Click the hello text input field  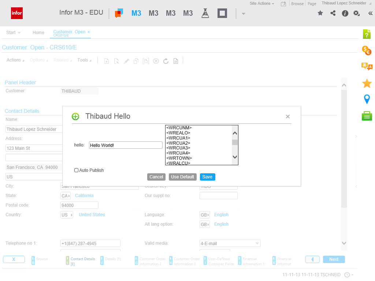[126, 145]
